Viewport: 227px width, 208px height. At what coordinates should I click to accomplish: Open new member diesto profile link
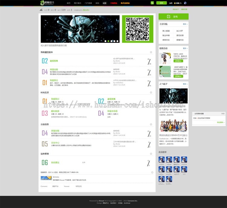(x=86, y=10)
